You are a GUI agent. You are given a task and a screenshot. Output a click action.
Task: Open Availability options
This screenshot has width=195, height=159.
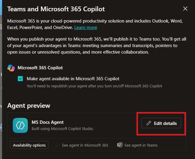pyautogui.click(x=29, y=145)
